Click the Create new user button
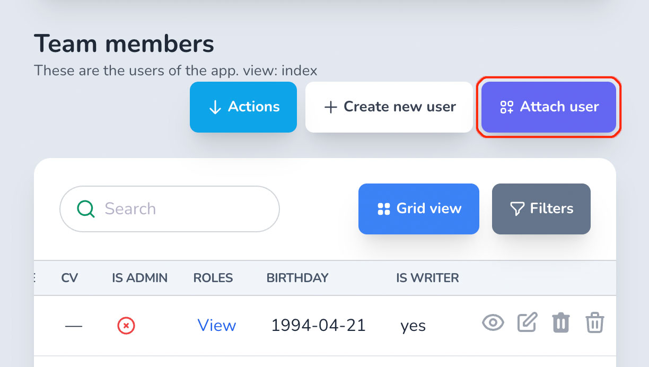649x367 pixels. [389, 107]
